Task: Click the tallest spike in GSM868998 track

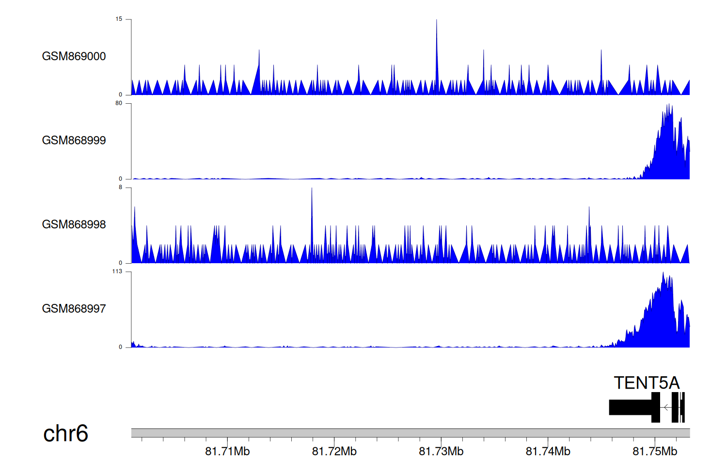Action: 312,190
